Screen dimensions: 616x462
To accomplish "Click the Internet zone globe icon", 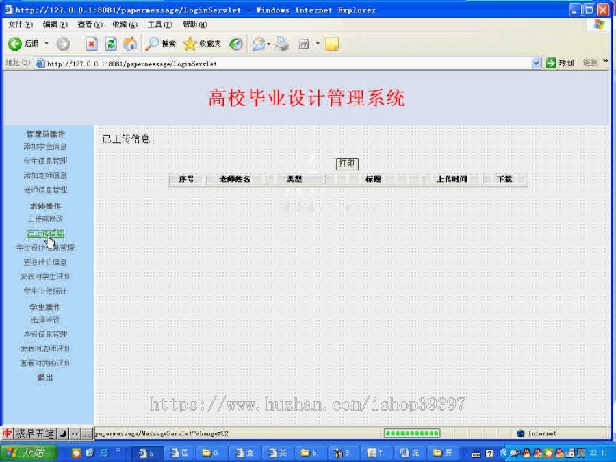I will click(x=521, y=433).
